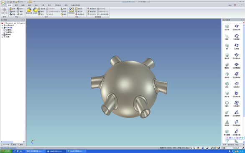Pick the cone shape from the library
Screen dimensions: 245x153
[227, 113]
